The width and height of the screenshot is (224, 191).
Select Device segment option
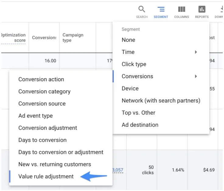point(130,89)
